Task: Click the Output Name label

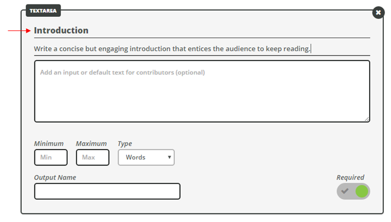Action: tap(55, 177)
